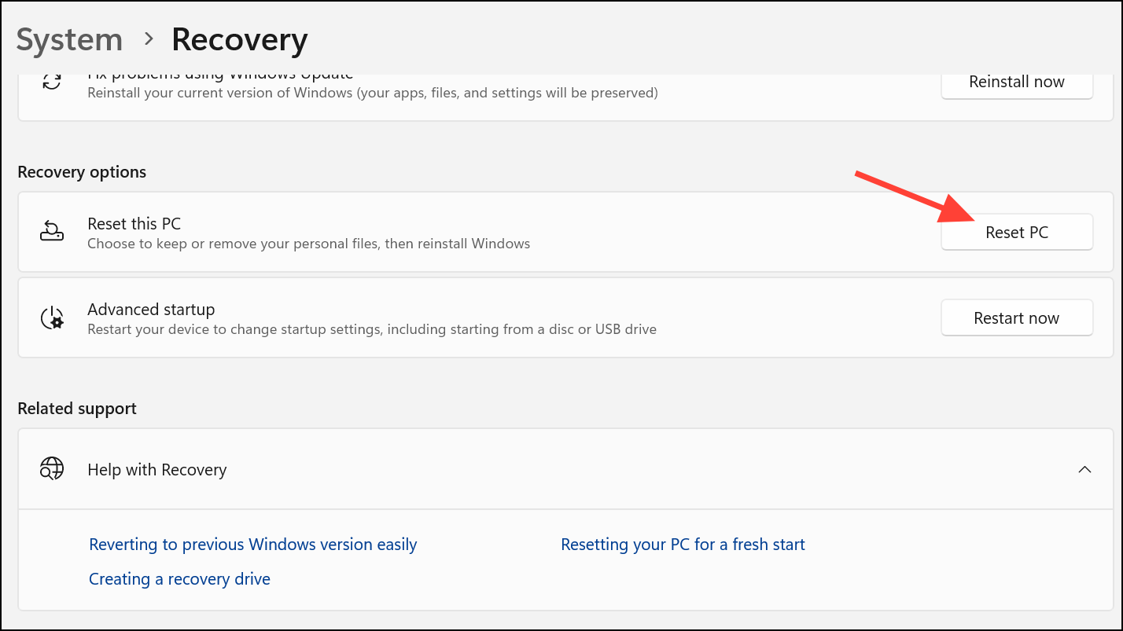Click the Advanced startup title text
This screenshot has width=1123, height=631.
click(x=151, y=309)
